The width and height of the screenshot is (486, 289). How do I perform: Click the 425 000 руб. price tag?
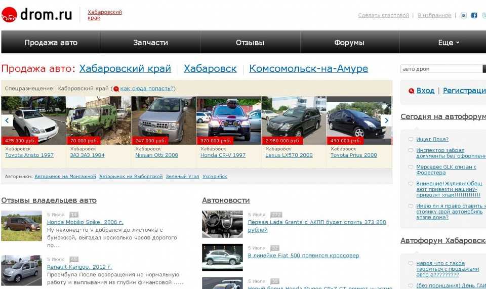pyautogui.click(x=20, y=141)
